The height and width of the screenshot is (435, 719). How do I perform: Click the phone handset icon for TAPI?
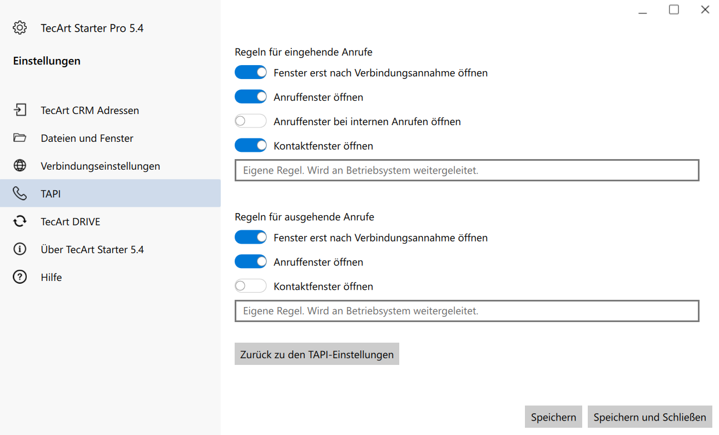click(x=20, y=194)
